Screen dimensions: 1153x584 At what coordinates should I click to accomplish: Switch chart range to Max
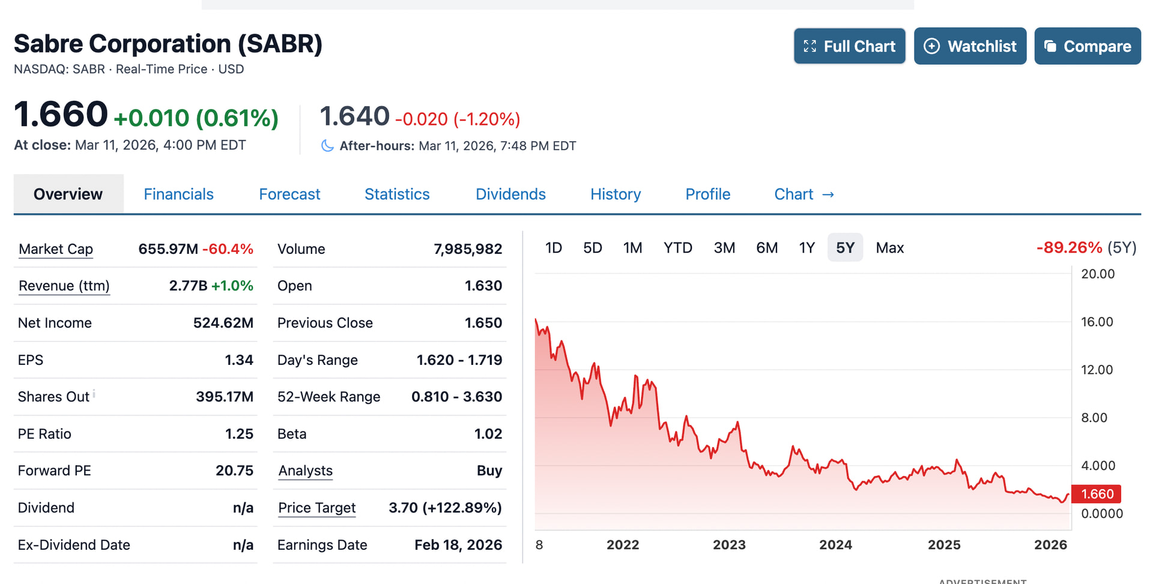click(889, 248)
